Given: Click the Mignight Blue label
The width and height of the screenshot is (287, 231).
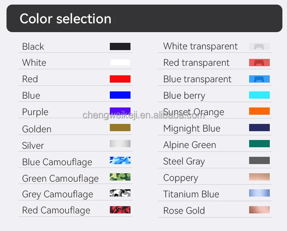Looking at the screenshot, I should pos(192,129).
